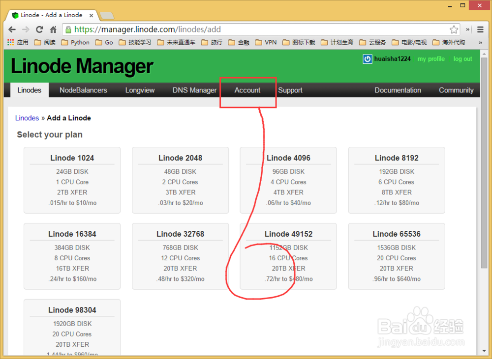Click the 'Select your plan' heading
Image resolution: width=492 pixels, height=359 pixels.
[50, 135]
